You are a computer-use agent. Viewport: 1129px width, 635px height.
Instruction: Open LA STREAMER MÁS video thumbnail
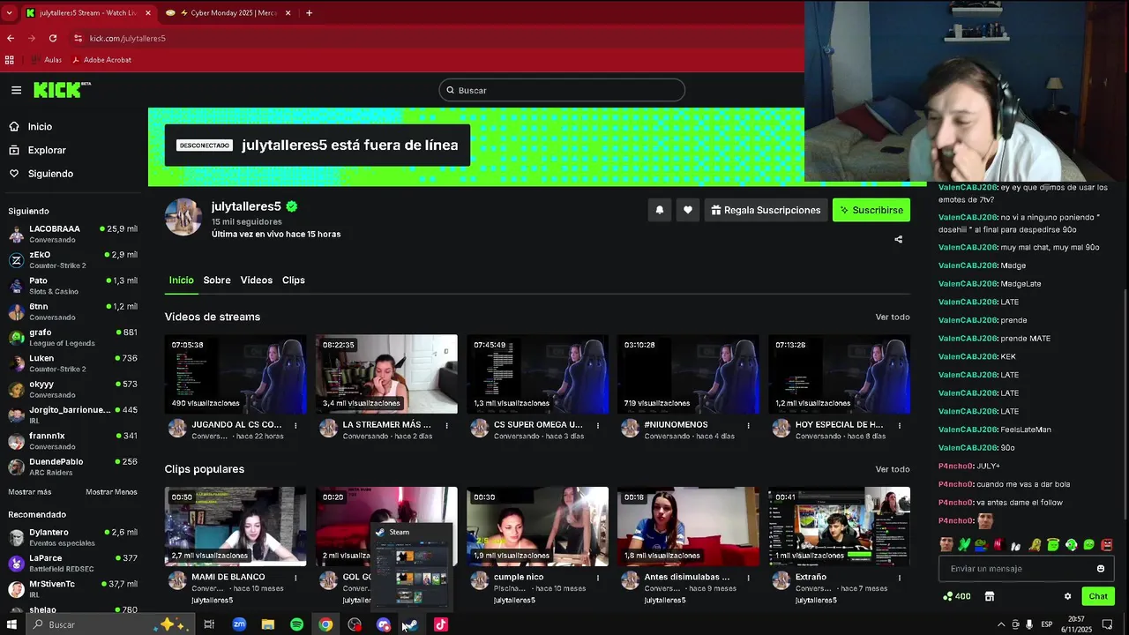[x=386, y=374]
